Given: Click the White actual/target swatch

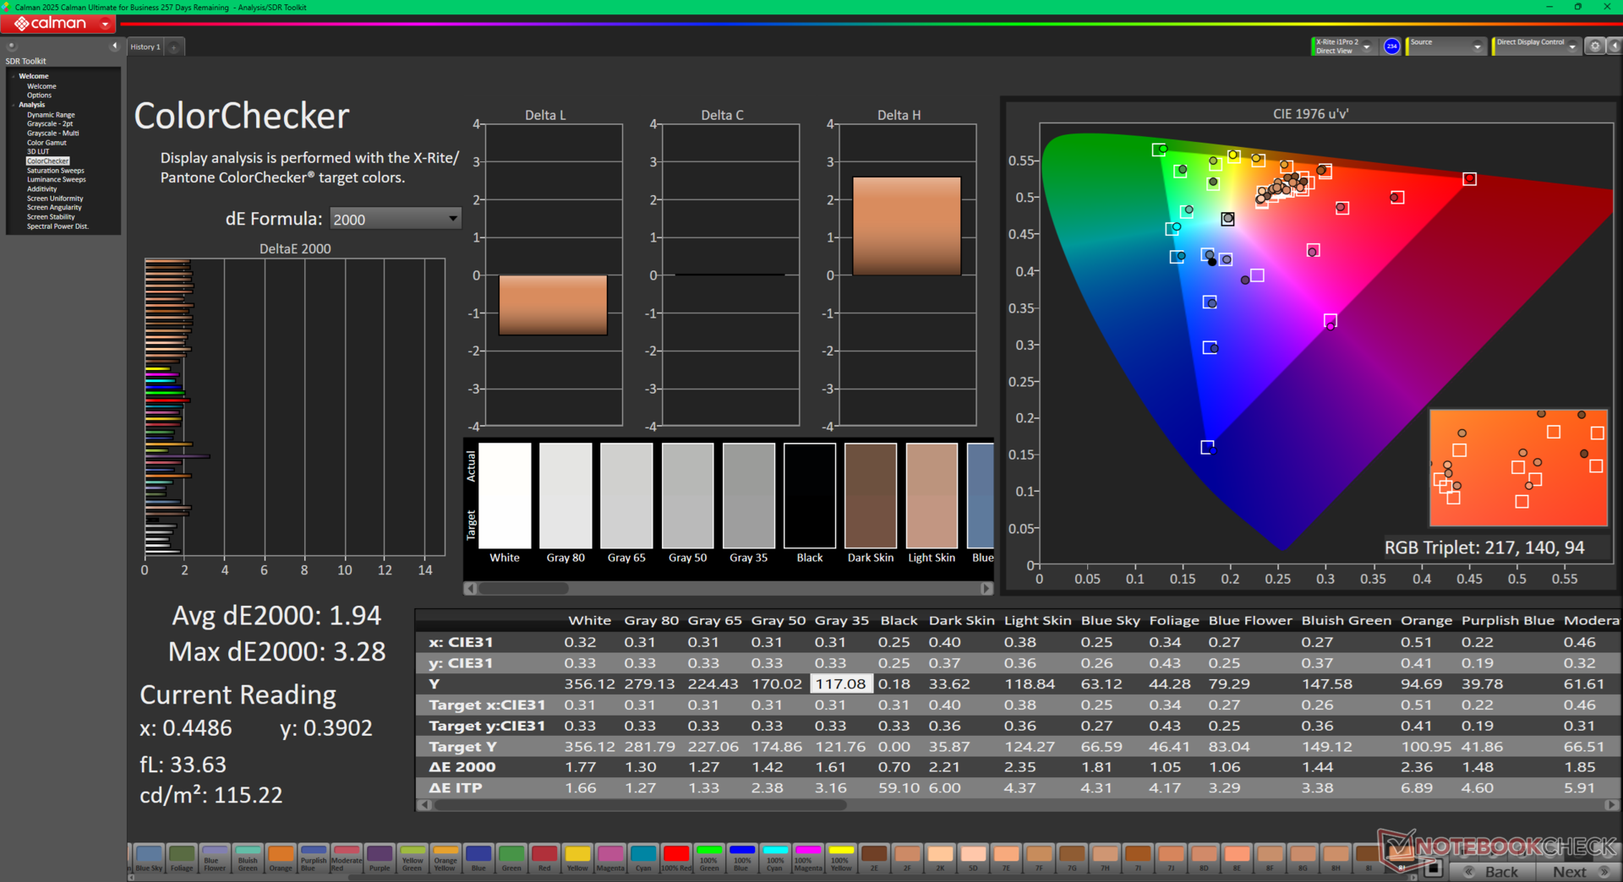Looking at the screenshot, I should (505, 495).
